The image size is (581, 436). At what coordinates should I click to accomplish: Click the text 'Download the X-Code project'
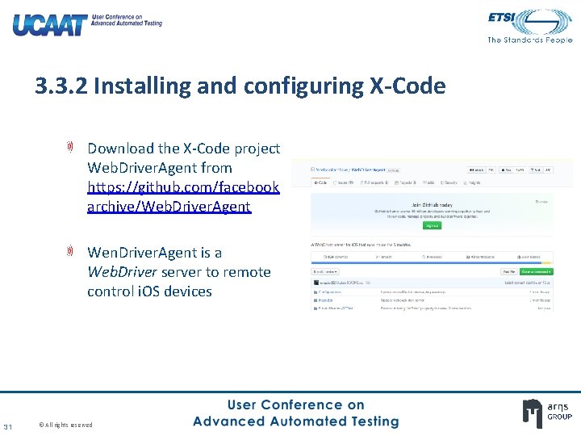[x=184, y=149]
